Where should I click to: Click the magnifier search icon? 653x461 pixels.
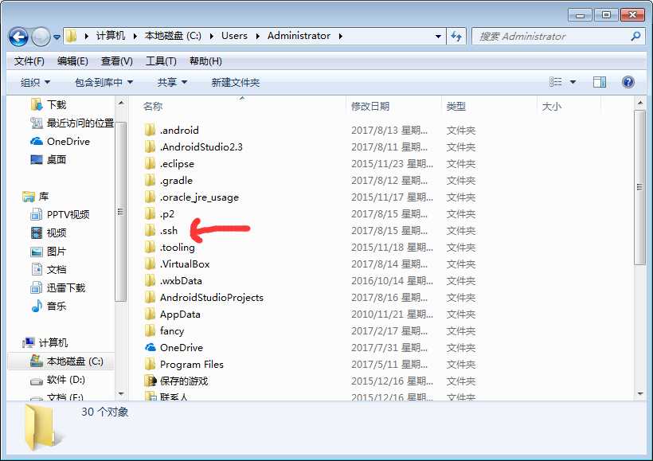[x=635, y=37]
